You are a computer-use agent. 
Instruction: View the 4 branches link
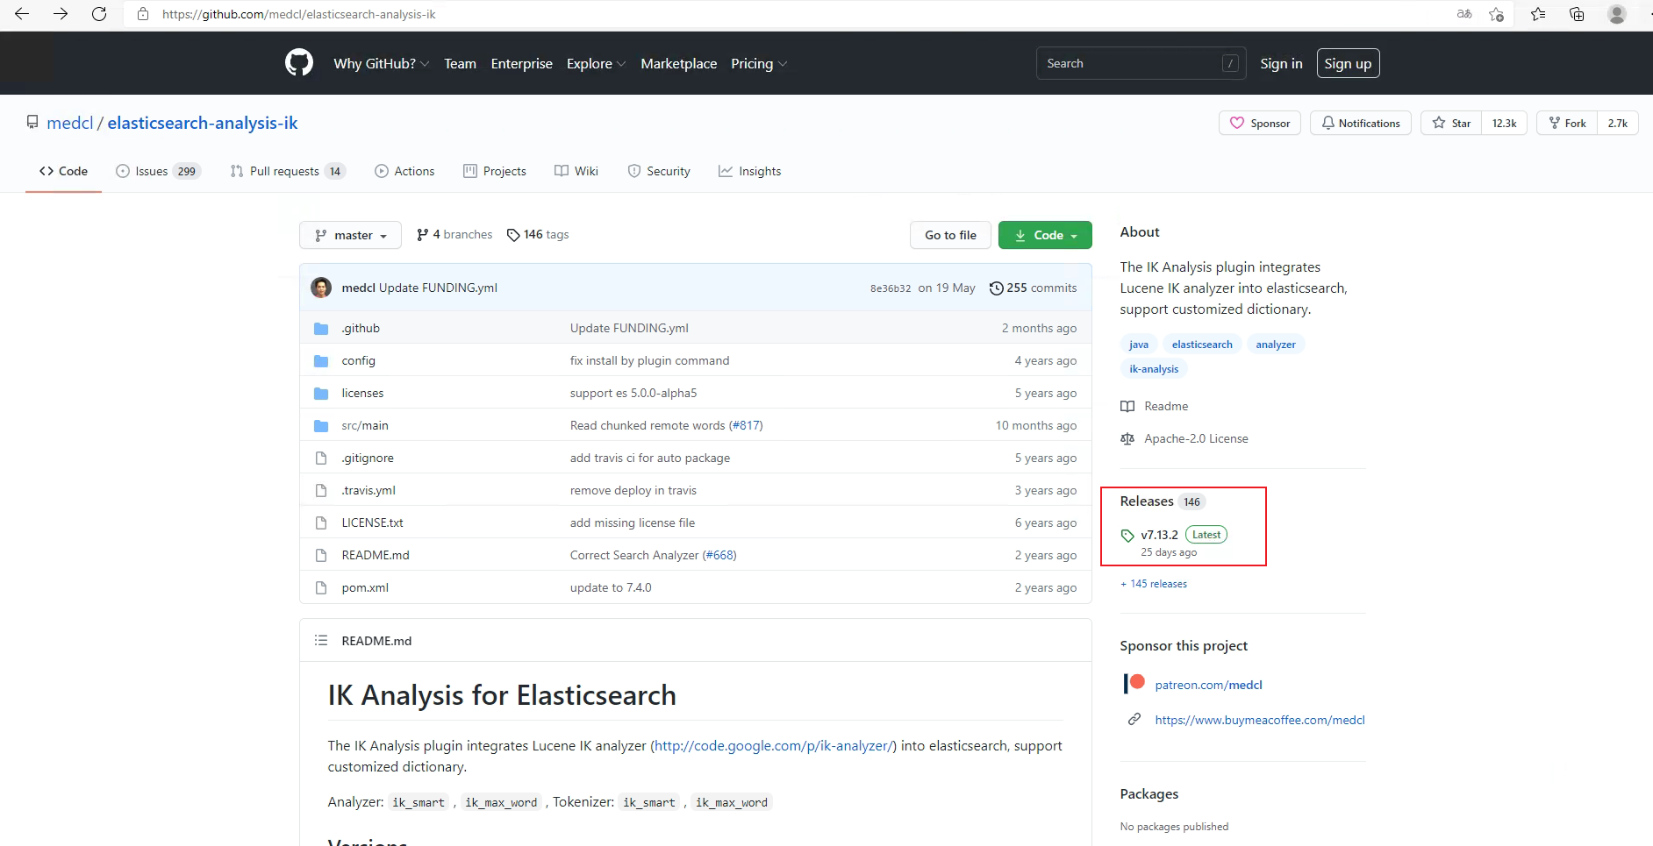tap(454, 234)
